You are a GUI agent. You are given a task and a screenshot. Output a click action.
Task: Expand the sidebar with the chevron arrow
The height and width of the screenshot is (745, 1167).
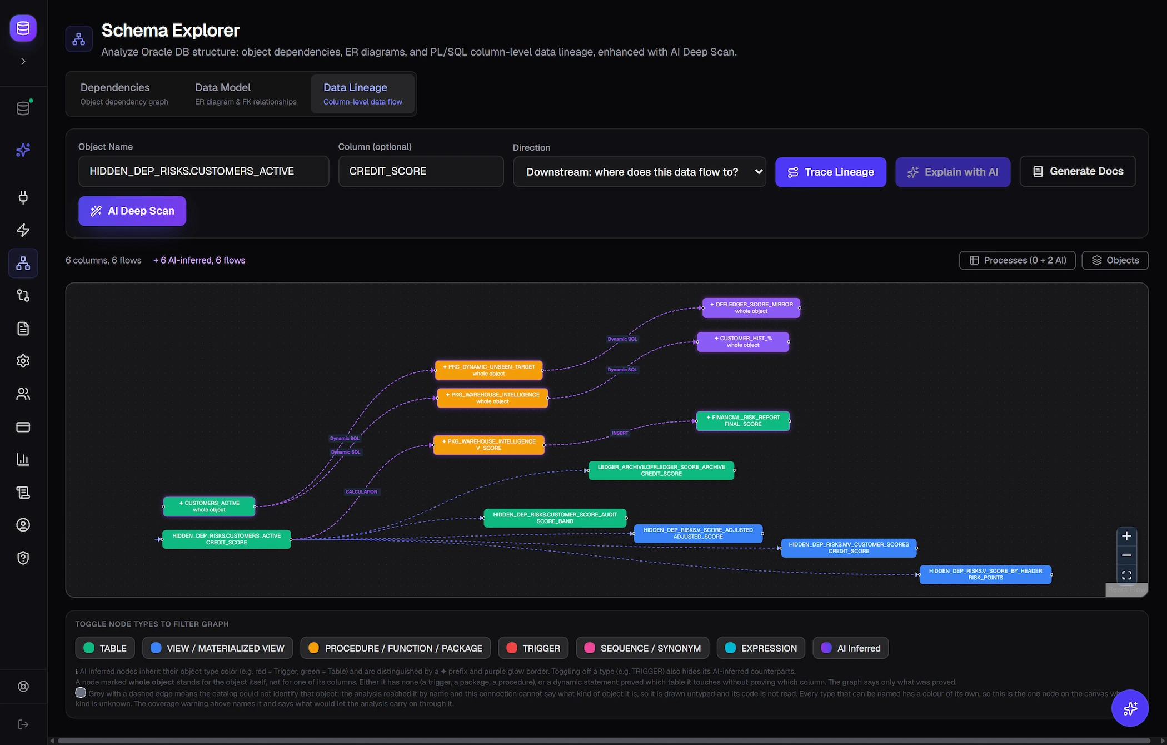coord(23,61)
